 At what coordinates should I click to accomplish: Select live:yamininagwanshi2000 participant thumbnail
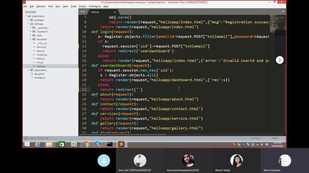pos(188,160)
